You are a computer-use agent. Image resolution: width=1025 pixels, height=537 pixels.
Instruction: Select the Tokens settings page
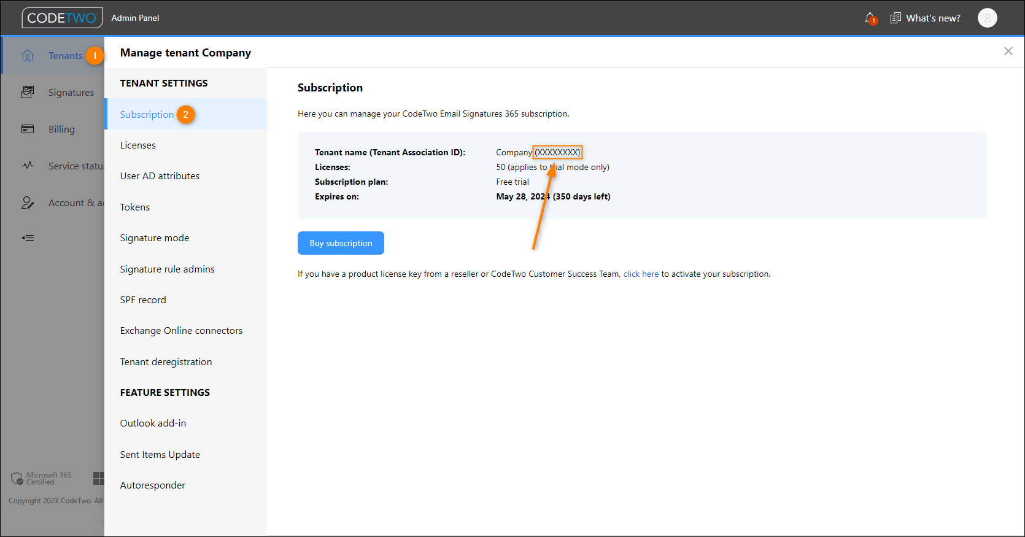[185, 207]
